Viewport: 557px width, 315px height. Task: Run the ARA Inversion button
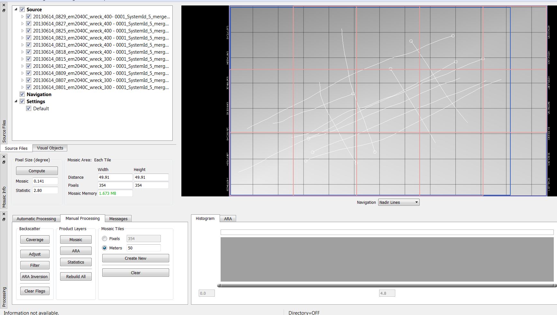click(x=35, y=276)
